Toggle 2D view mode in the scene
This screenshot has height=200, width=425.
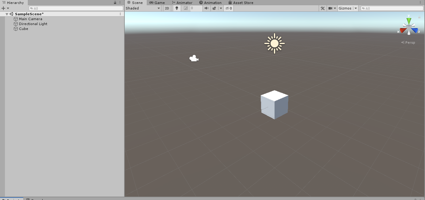click(167, 8)
